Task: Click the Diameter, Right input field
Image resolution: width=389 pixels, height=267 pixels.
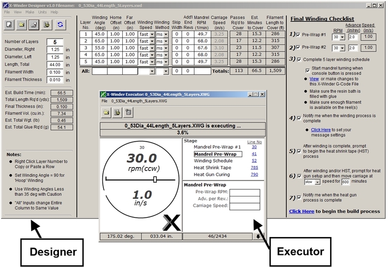Action: point(55,49)
